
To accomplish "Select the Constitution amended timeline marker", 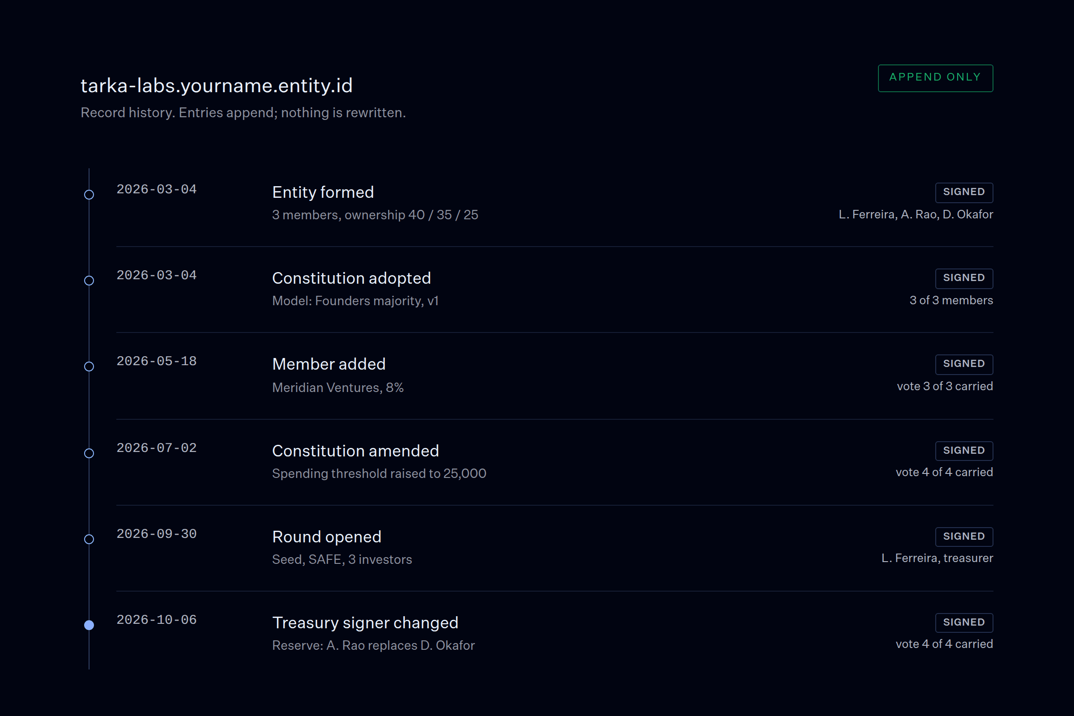I will 89,453.
